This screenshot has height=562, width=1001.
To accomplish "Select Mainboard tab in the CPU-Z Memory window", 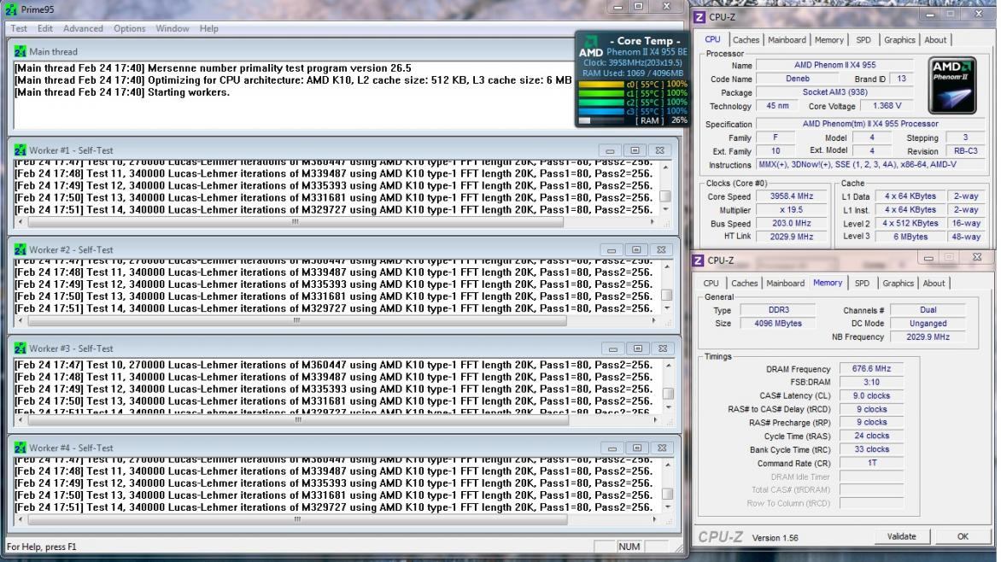I will pyautogui.click(x=785, y=283).
